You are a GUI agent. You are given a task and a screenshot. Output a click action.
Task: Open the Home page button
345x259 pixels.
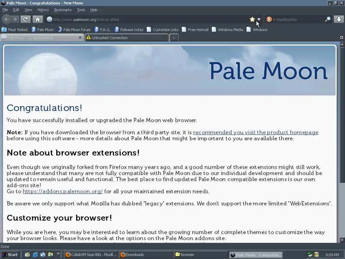click(x=38, y=19)
